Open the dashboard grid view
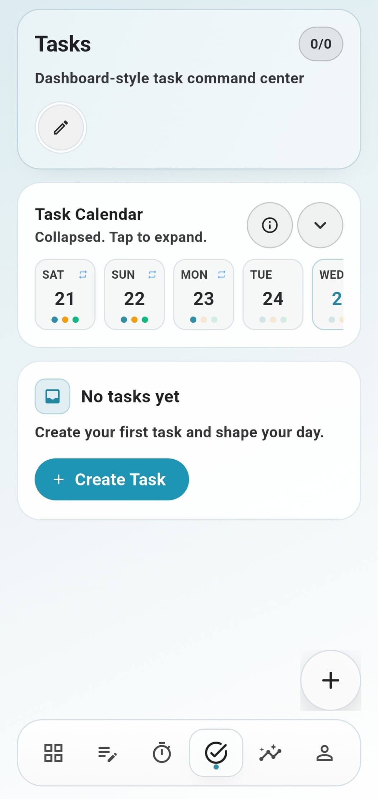Viewport: 378px width, 799px height. pyautogui.click(x=53, y=753)
